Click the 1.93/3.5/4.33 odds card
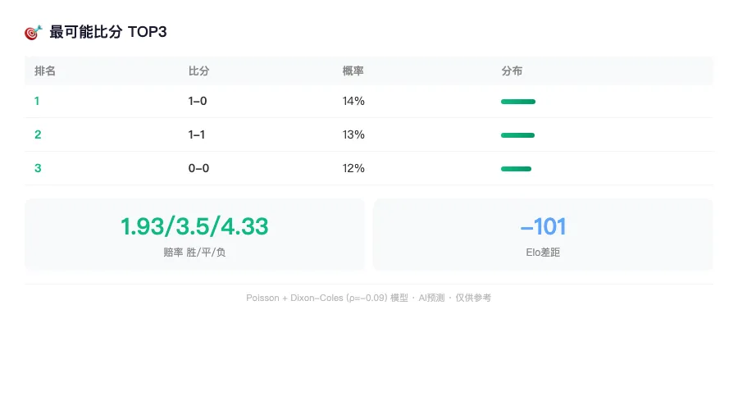The image size is (738, 410). click(x=194, y=235)
